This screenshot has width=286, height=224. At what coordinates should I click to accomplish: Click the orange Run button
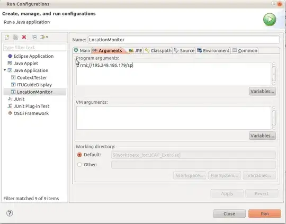[264, 213]
